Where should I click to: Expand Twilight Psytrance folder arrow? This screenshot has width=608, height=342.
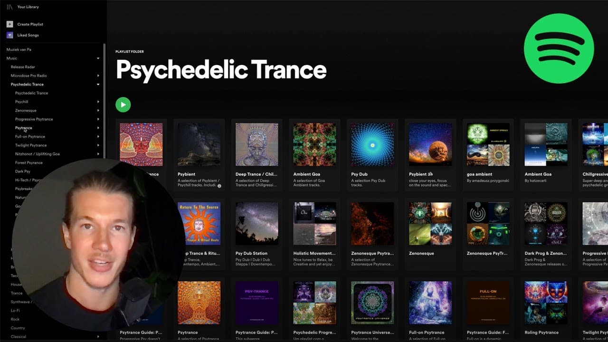98,145
